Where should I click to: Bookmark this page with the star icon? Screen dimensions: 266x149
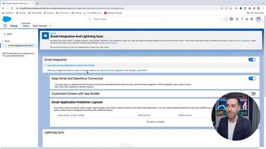pos(231,8)
